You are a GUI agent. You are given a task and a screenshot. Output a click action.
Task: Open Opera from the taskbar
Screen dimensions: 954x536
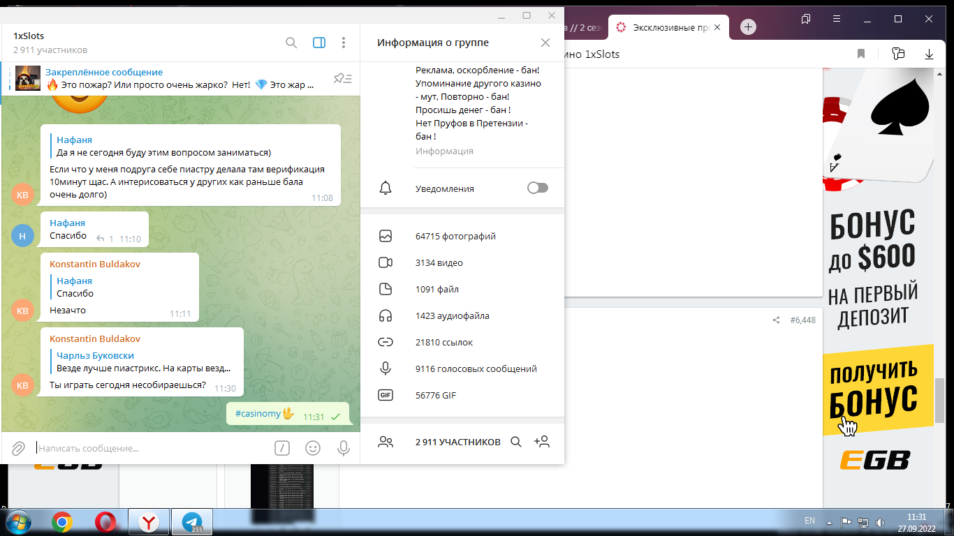pyautogui.click(x=105, y=522)
